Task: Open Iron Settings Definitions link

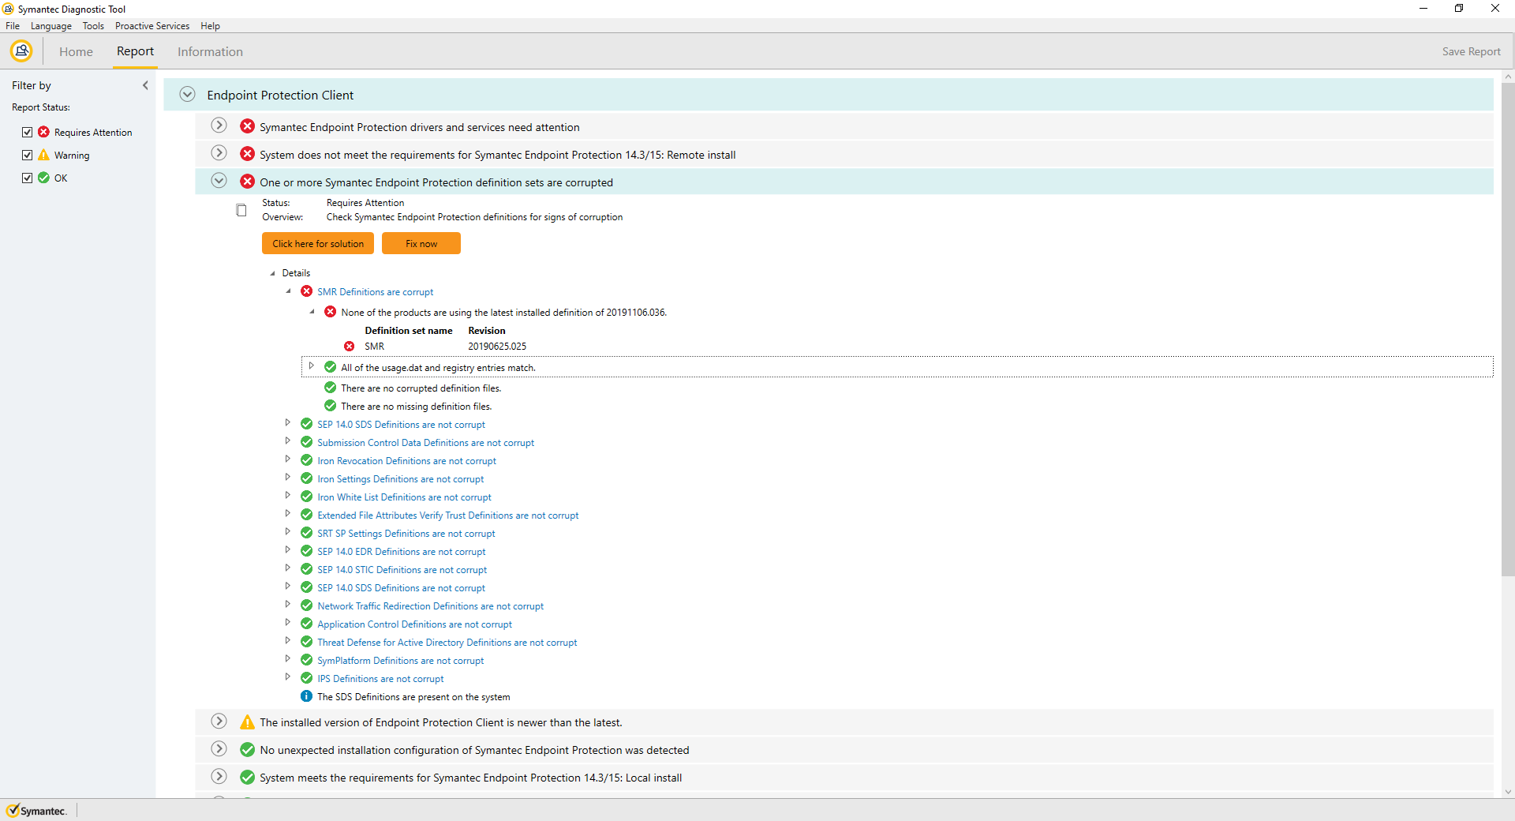Action: coord(401,479)
